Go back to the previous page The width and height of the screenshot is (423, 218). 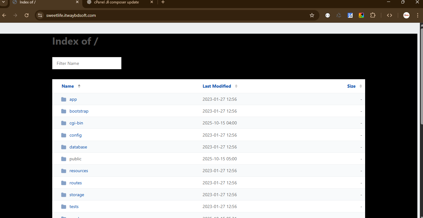(4, 15)
